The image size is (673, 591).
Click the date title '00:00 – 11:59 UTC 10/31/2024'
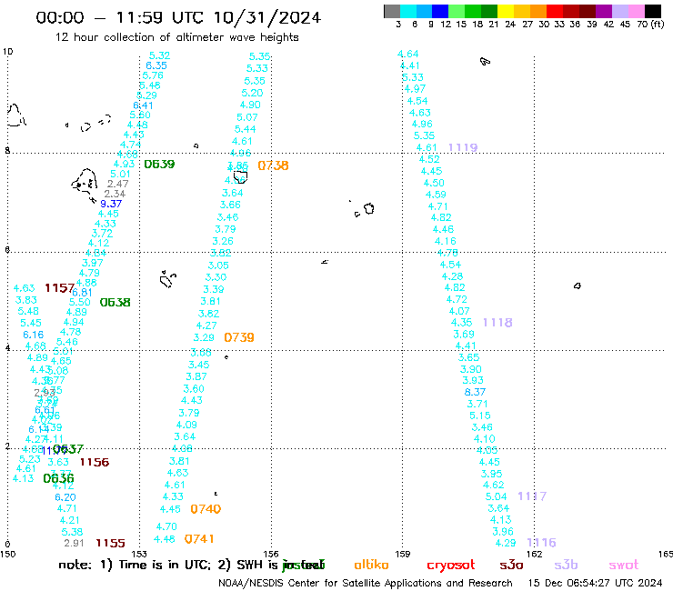178,17
